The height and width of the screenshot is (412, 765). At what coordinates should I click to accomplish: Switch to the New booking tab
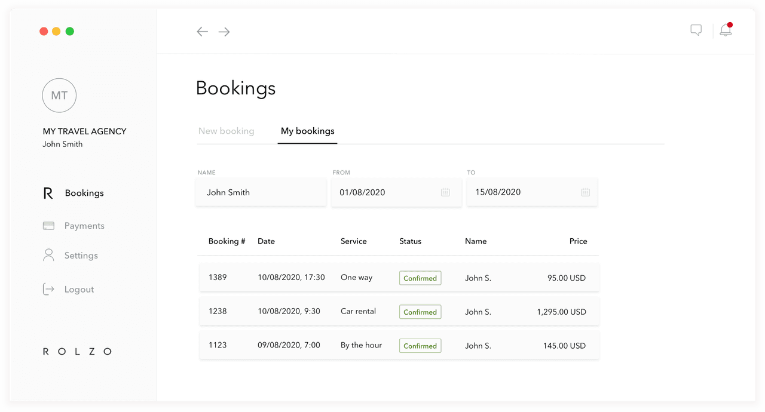(x=226, y=131)
